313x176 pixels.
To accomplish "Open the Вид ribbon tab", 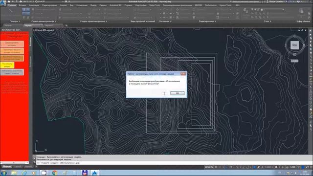I will click(x=72, y=5).
